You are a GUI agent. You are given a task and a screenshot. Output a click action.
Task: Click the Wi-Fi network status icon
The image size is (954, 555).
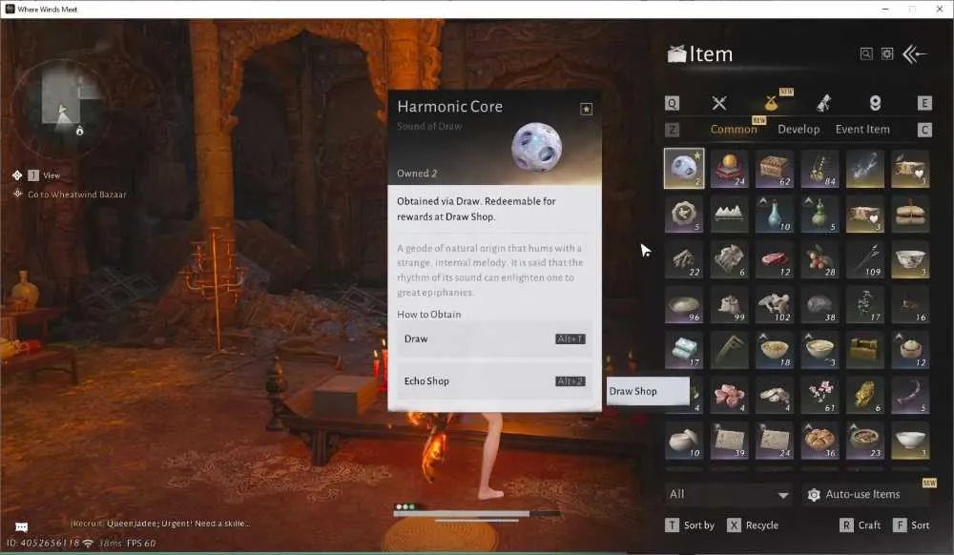(x=88, y=543)
